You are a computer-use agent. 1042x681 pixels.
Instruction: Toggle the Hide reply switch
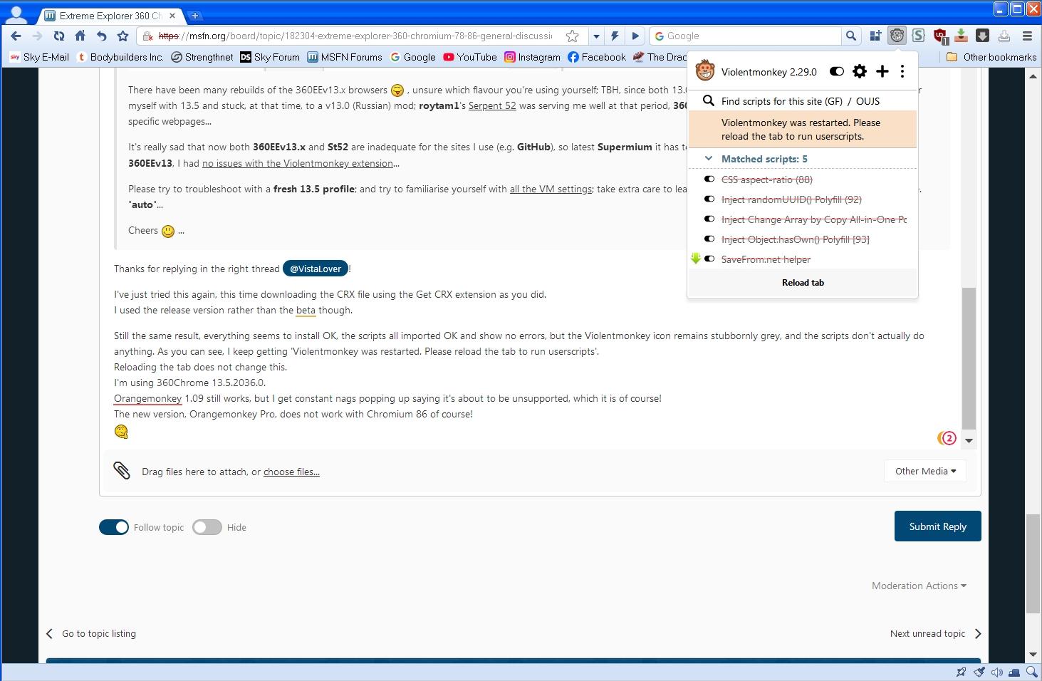point(207,527)
